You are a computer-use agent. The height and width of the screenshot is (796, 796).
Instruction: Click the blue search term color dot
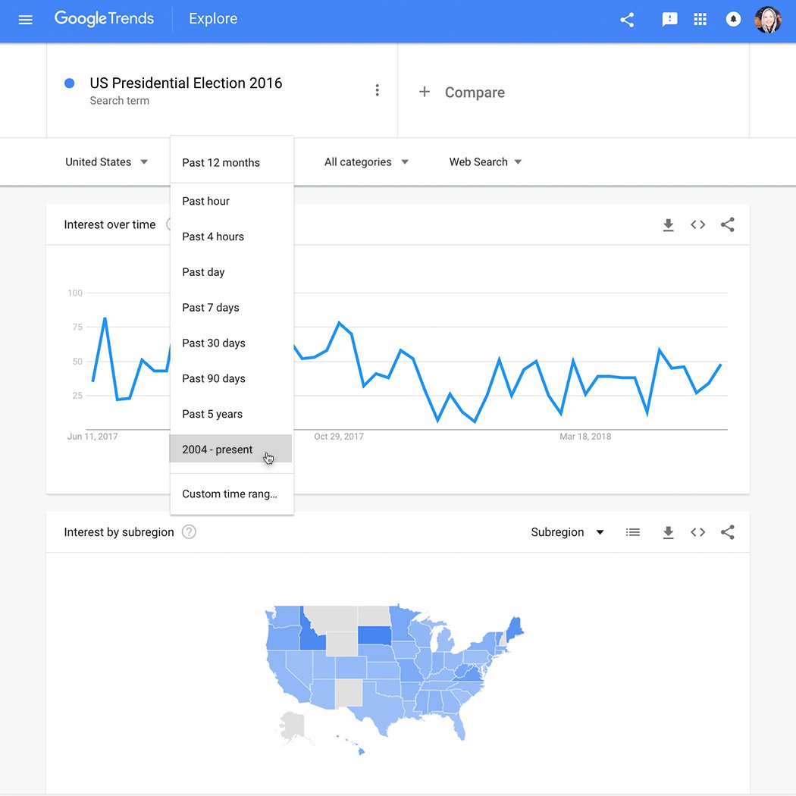pyautogui.click(x=70, y=83)
